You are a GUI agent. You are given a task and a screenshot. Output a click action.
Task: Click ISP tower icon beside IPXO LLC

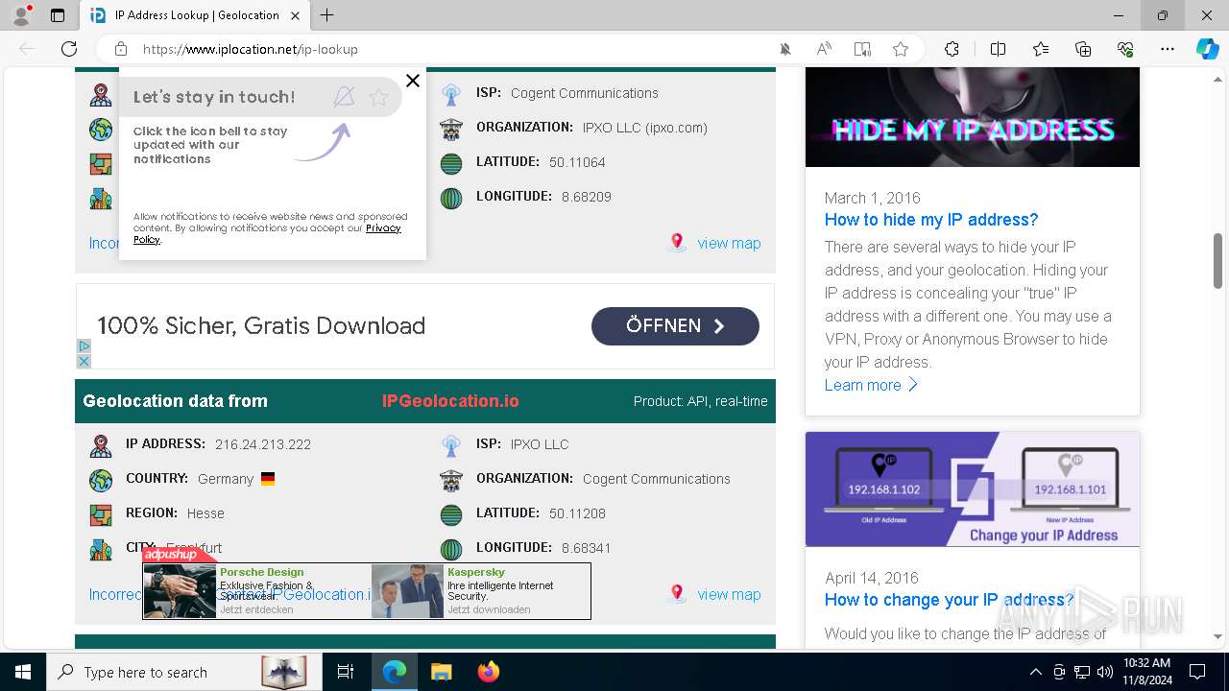coord(451,445)
